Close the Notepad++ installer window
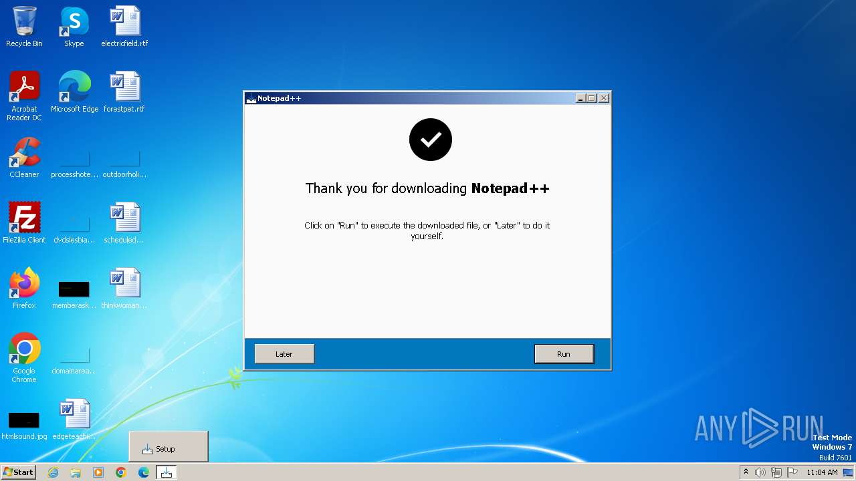856x481 pixels. pyautogui.click(x=604, y=98)
